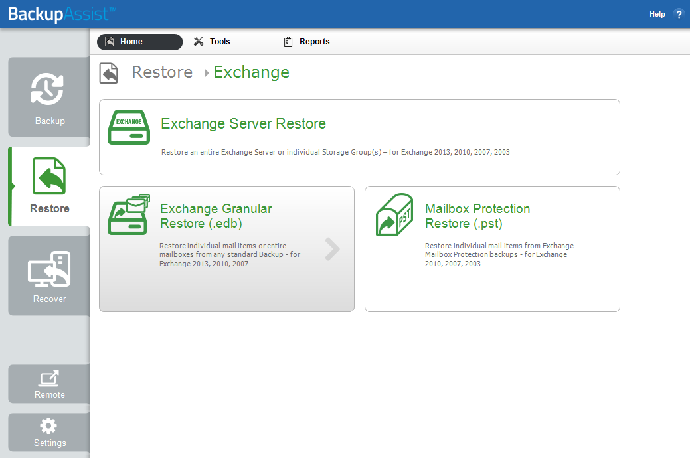The width and height of the screenshot is (690, 458).
Task: Click the PST mailbox icon
Action: (394, 214)
